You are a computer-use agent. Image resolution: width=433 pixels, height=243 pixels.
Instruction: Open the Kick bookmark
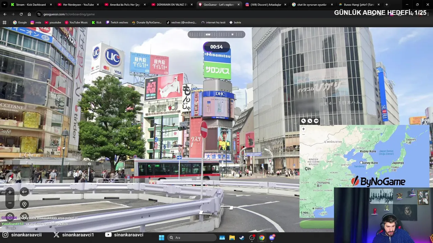(96, 22)
